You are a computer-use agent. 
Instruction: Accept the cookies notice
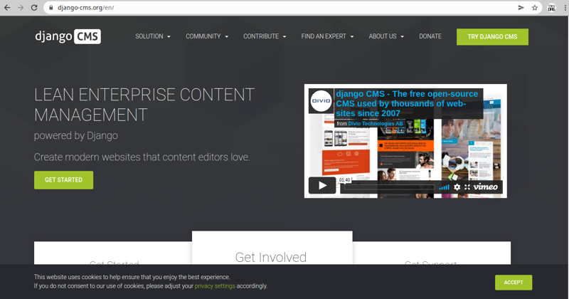click(514, 283)
